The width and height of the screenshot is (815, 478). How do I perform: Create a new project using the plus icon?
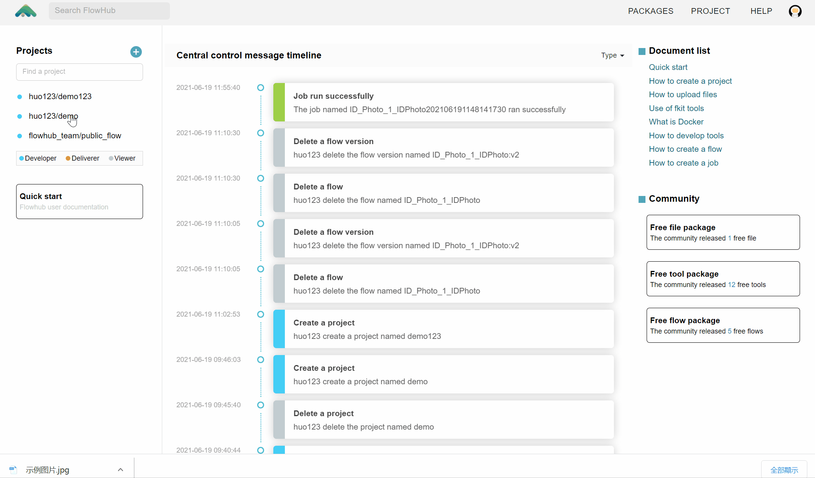click(x=136, y=52)
